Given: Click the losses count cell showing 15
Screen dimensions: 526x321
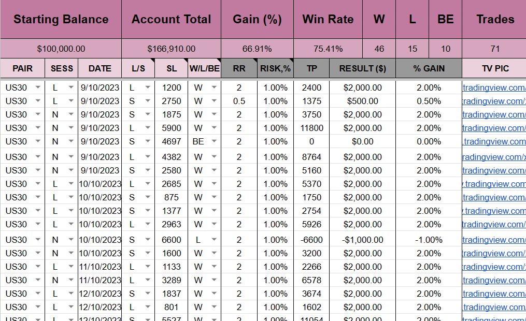Looking at the screenshot, I should click(x=413, y=49).
